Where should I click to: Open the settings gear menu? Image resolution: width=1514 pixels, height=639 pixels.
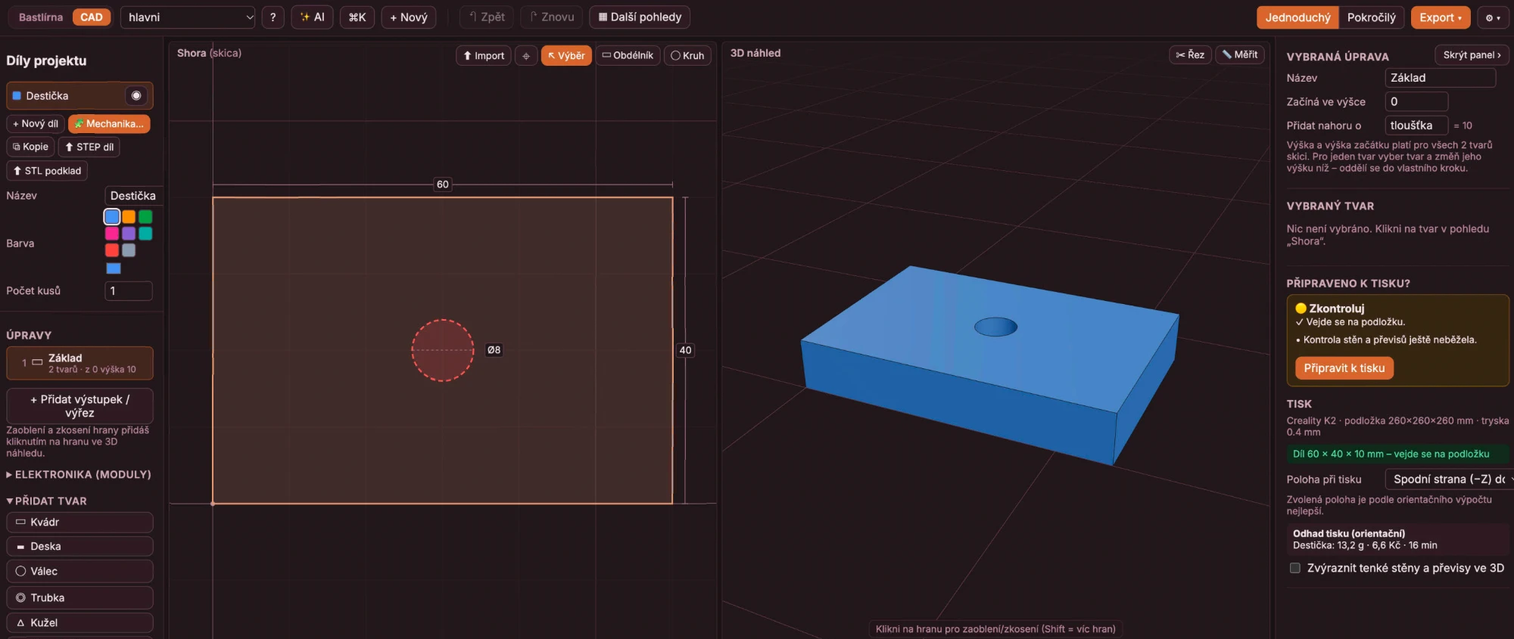click(x=1494, y=17)
